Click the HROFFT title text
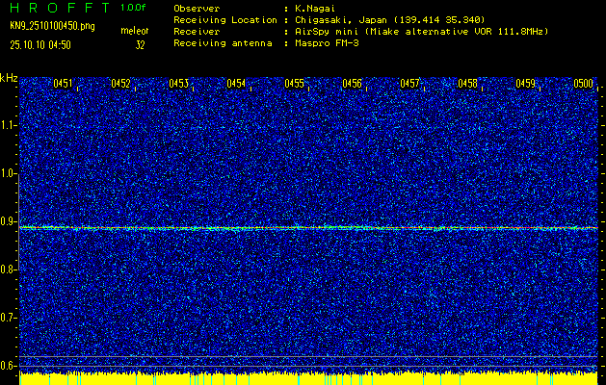Screen dimensions: 606x385 [59, 8]
